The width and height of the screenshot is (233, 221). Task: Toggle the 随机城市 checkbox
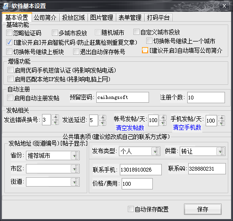click(98, 33)
